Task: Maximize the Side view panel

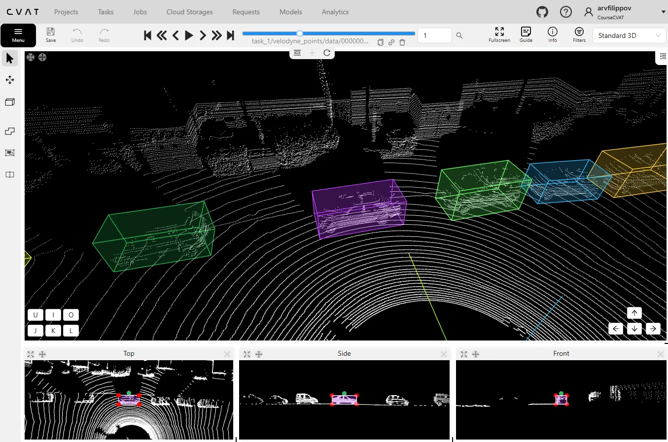Action: pos(247,354)
